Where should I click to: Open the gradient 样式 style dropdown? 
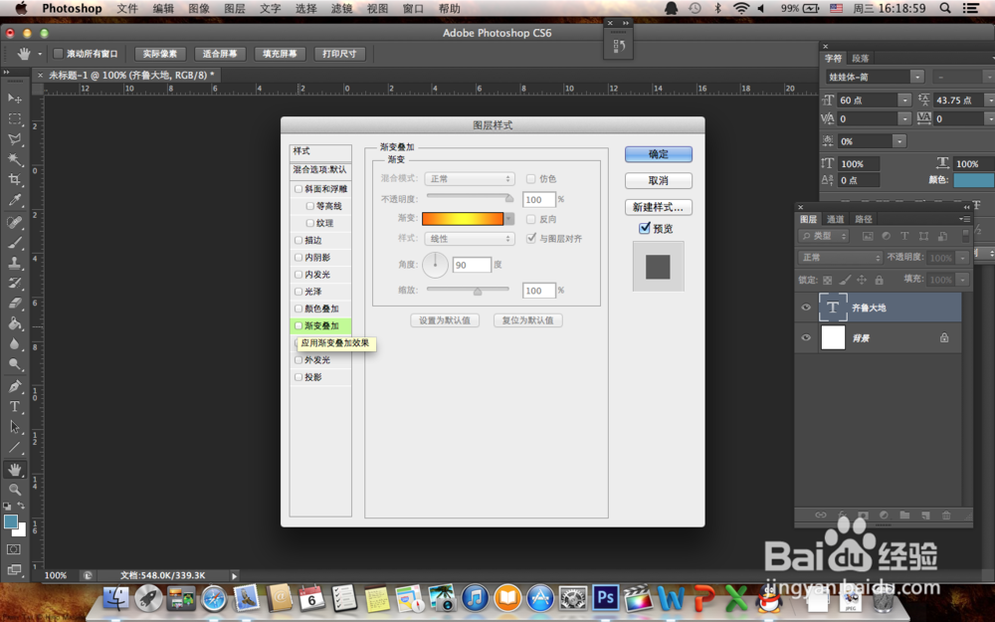pyautogui.click(x=469, y=239)
